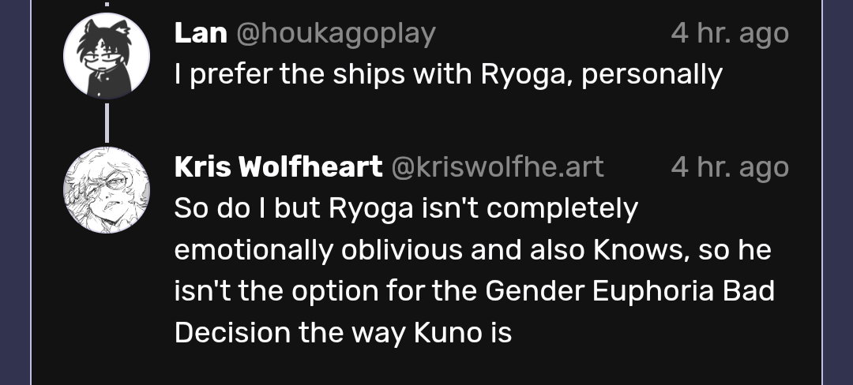Screen dimensions: 853x385
Task: Visit the @kriswolfhe.art handle
Action: pos(498,167)
